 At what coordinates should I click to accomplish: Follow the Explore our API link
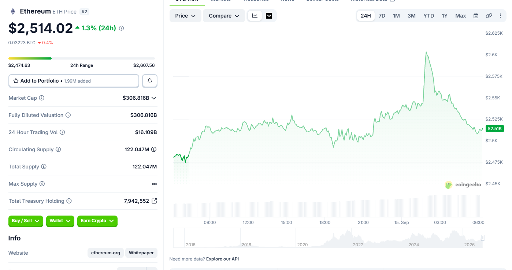pos(222,259)
